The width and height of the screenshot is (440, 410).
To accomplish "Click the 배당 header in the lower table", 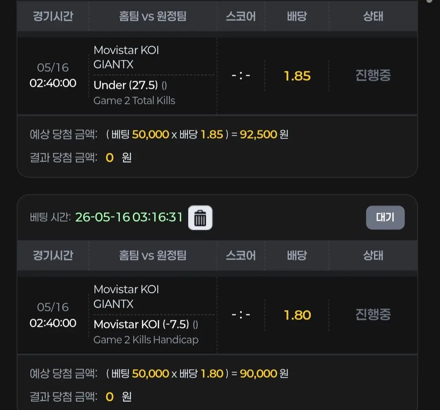I will click(297, 256).
